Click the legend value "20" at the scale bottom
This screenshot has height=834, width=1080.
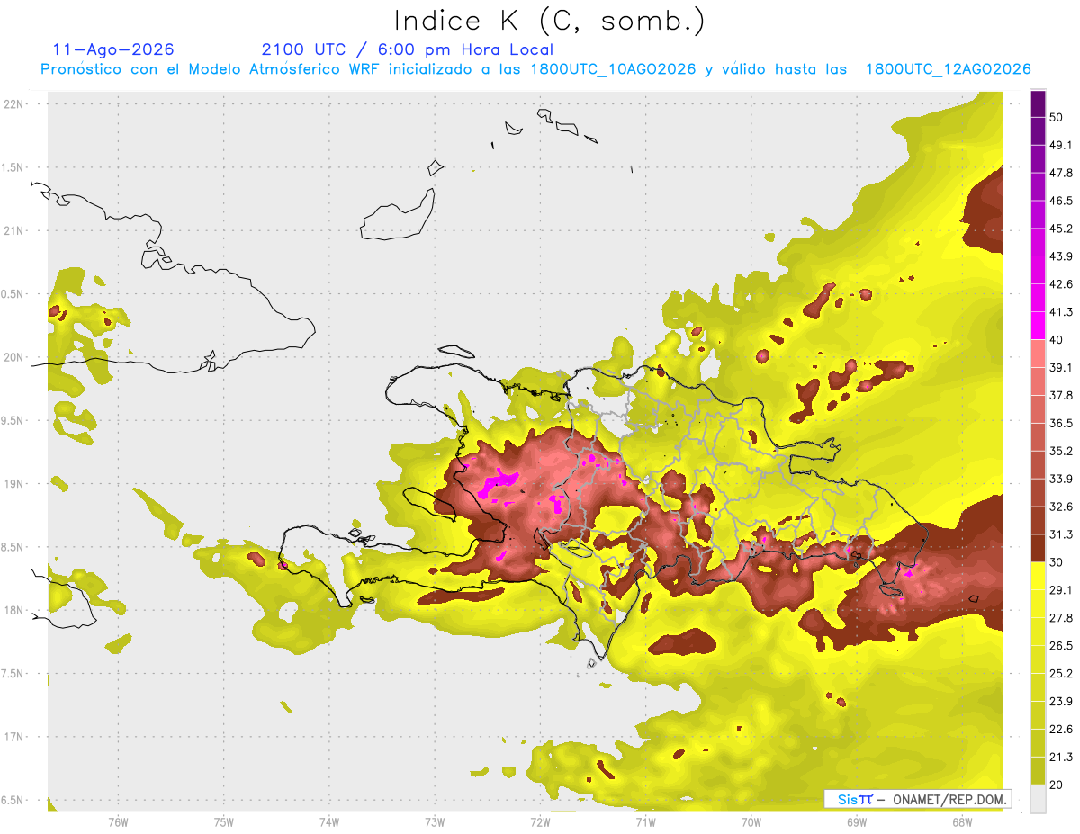(x=1057, y=785)
